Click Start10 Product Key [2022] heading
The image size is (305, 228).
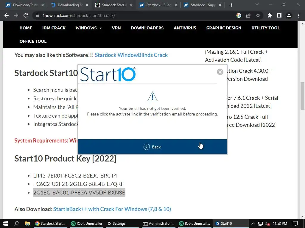click(x=65, y=159)
